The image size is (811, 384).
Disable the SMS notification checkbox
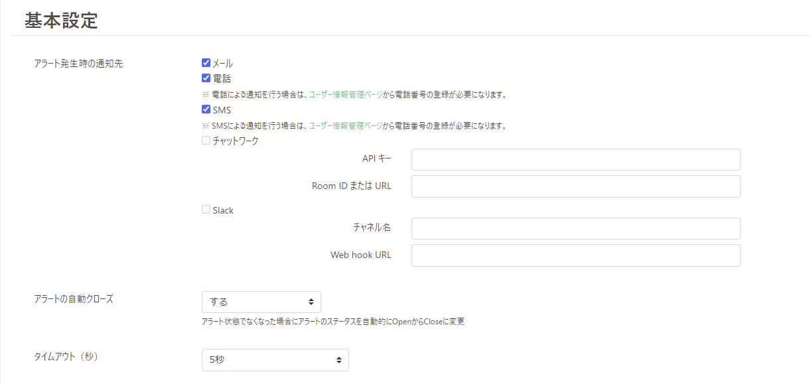tap(206, 109)
